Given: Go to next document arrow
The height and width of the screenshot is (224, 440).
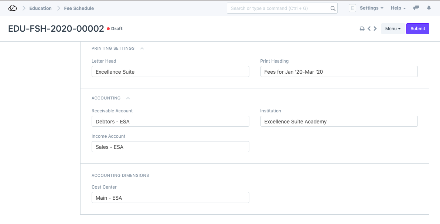Looking at the screenshot, I should tap(375, 29).
